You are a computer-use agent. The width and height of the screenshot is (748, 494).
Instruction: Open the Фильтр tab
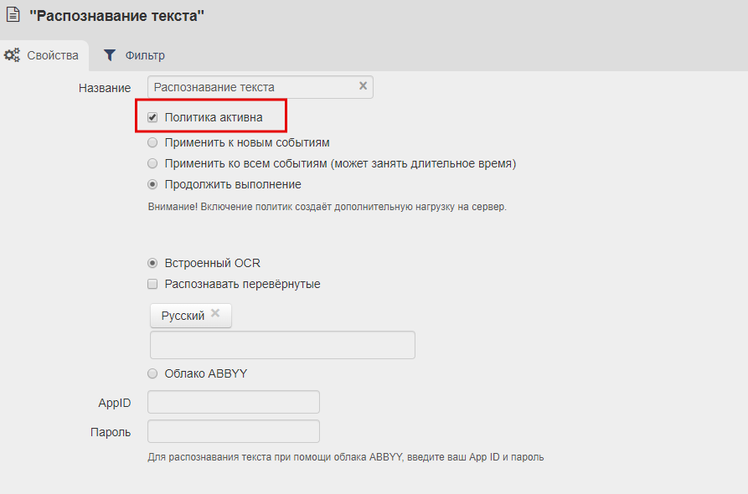pyautogui.click(x=135, y=55)
